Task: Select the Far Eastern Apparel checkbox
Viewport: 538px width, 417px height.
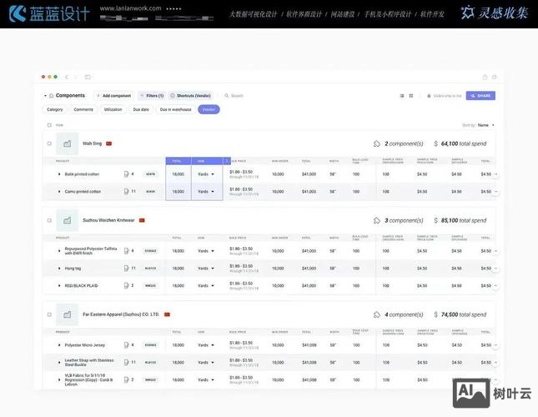Action: coord(49,314)
